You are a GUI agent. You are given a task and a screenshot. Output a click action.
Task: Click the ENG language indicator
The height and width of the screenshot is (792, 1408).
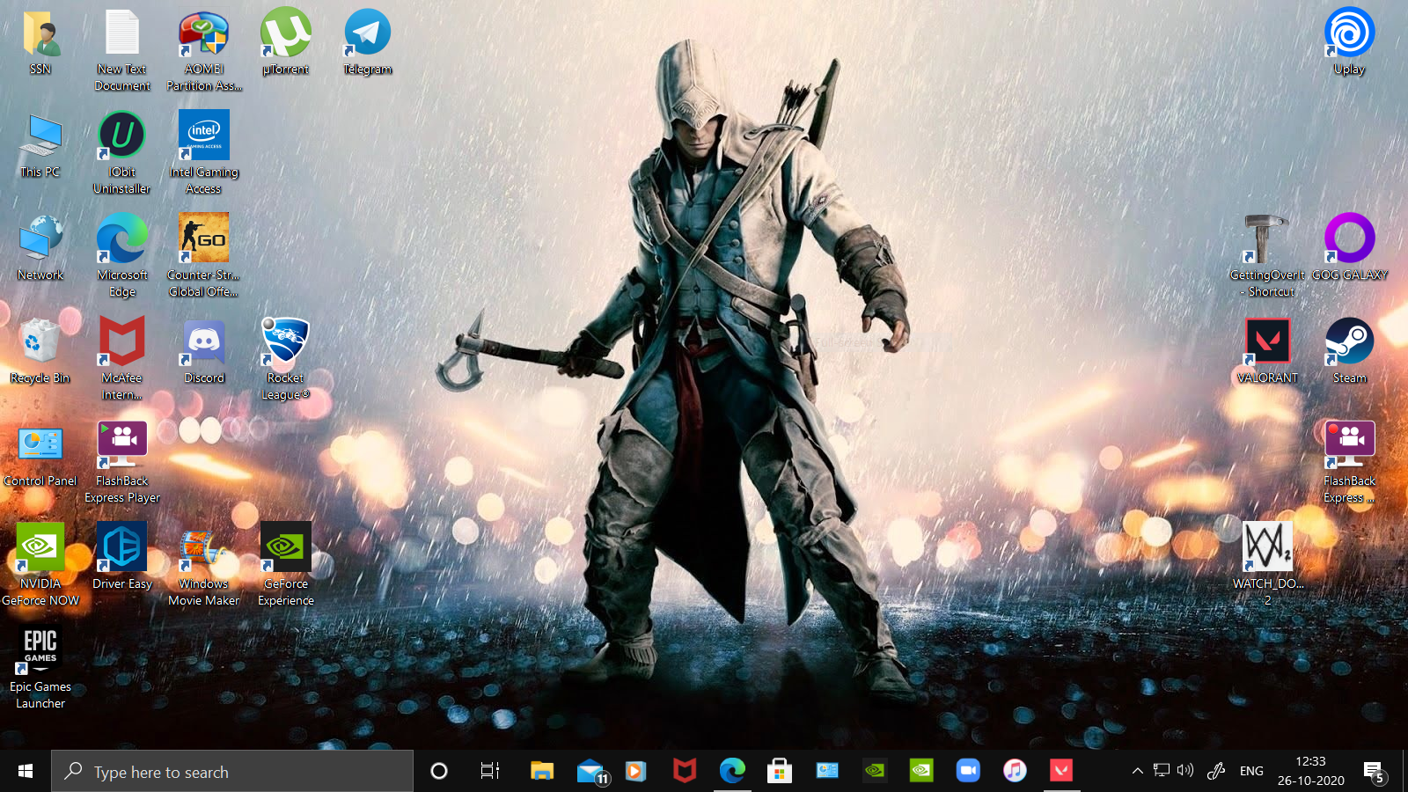[x=1251, y=771]
